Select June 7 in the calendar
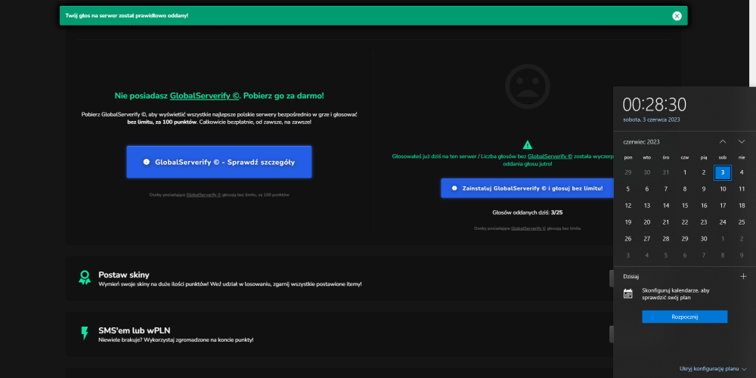This screenshot has height=378, width=756. [x=666, y=188]
